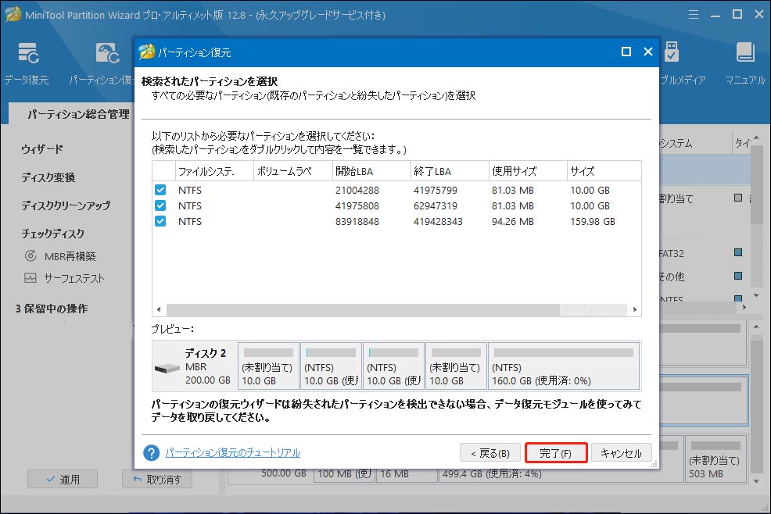
Task: Click the partition list horizontal scrollbar thumb
Action: click(363, 309)
